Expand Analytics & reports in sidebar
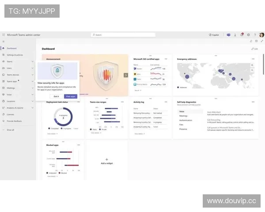The height and width of the screenshot is (212, 265). click(33, 108)
